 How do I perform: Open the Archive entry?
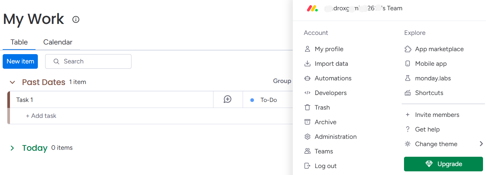[320, 122]
